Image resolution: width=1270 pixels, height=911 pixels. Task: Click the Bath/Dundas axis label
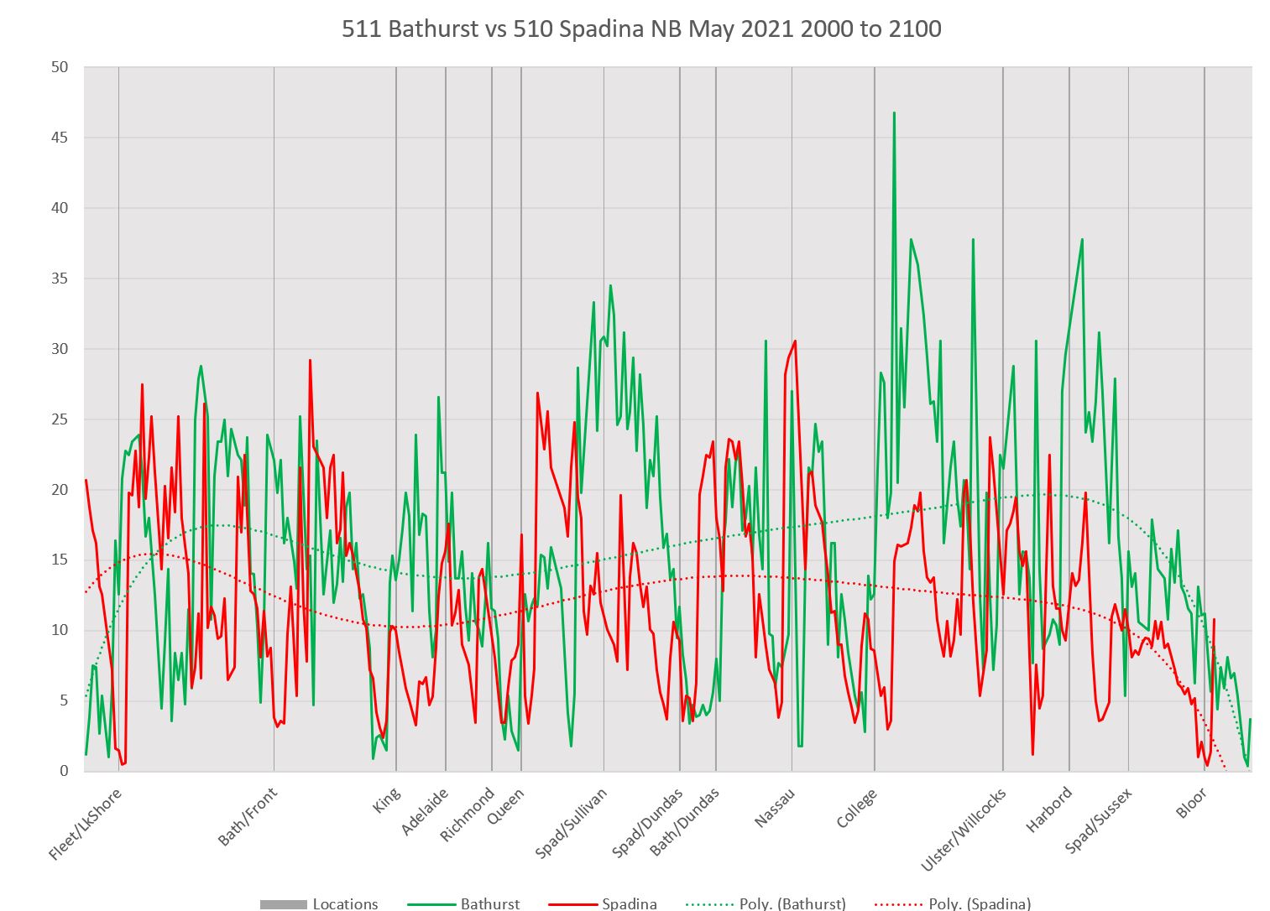[685, 821]
